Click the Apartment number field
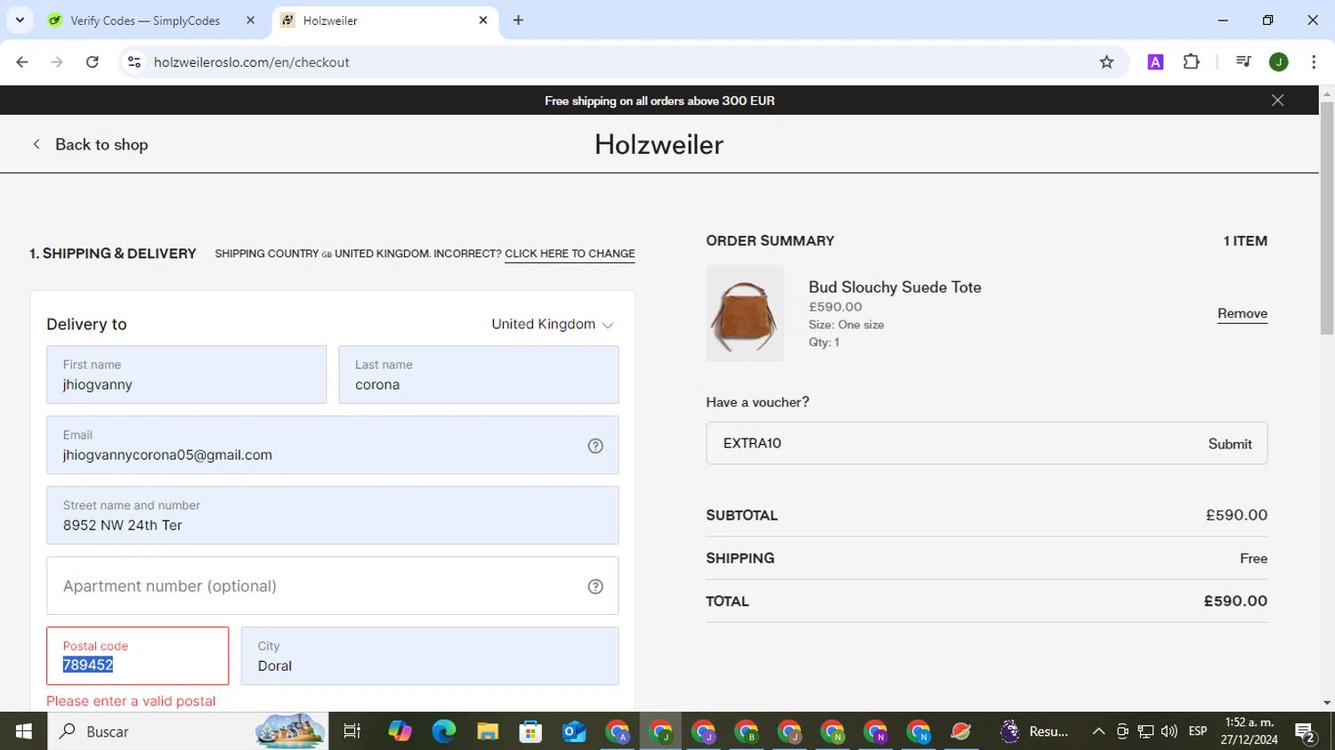 (332, 585)
